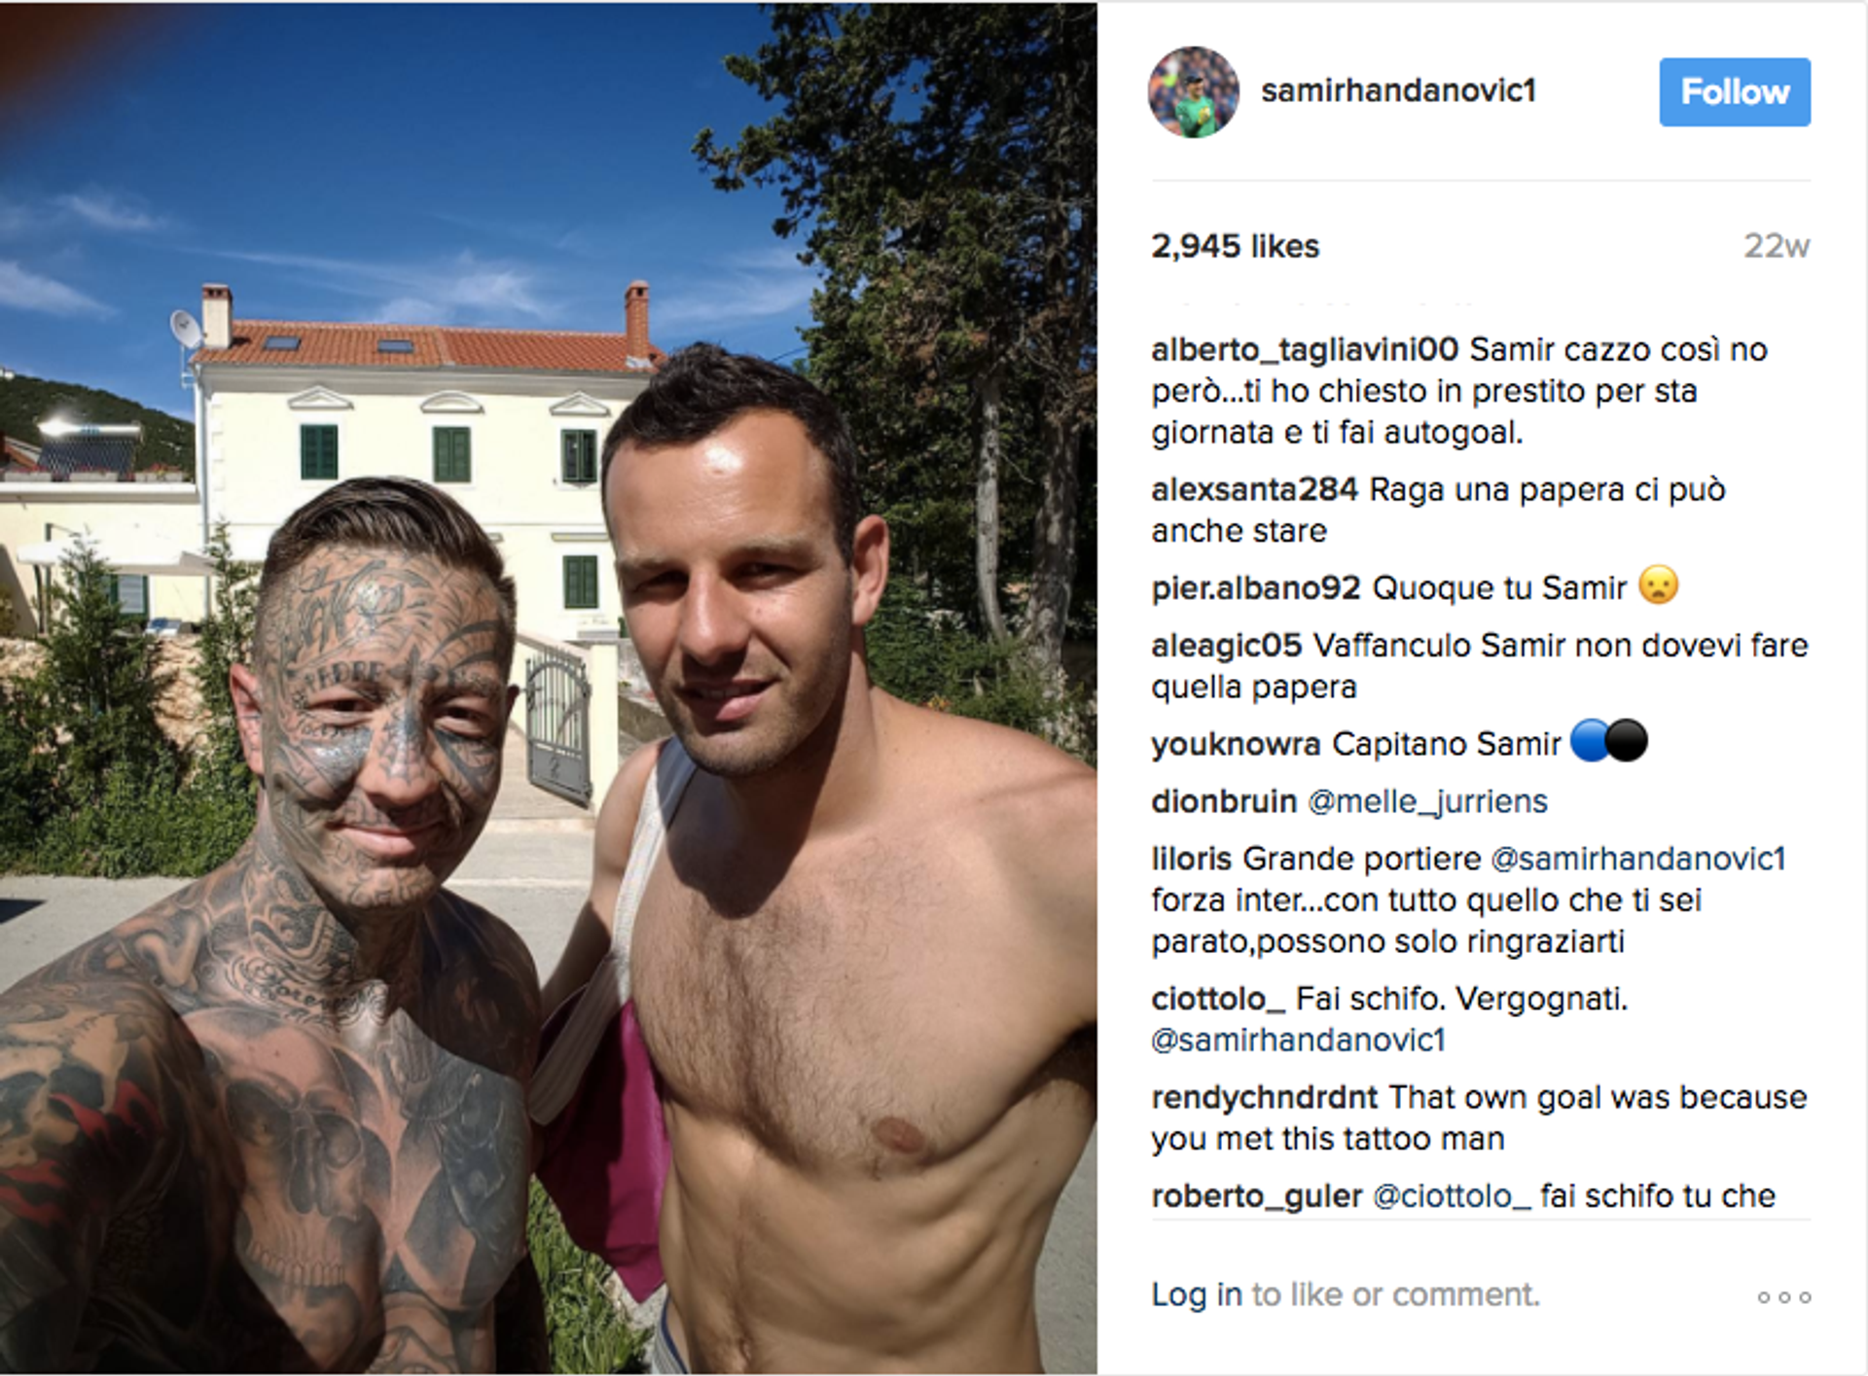Click @samirhandanovic1 mention in liloris comment
Viewport: 1868px width, 1376px height.
[1638, 859]
